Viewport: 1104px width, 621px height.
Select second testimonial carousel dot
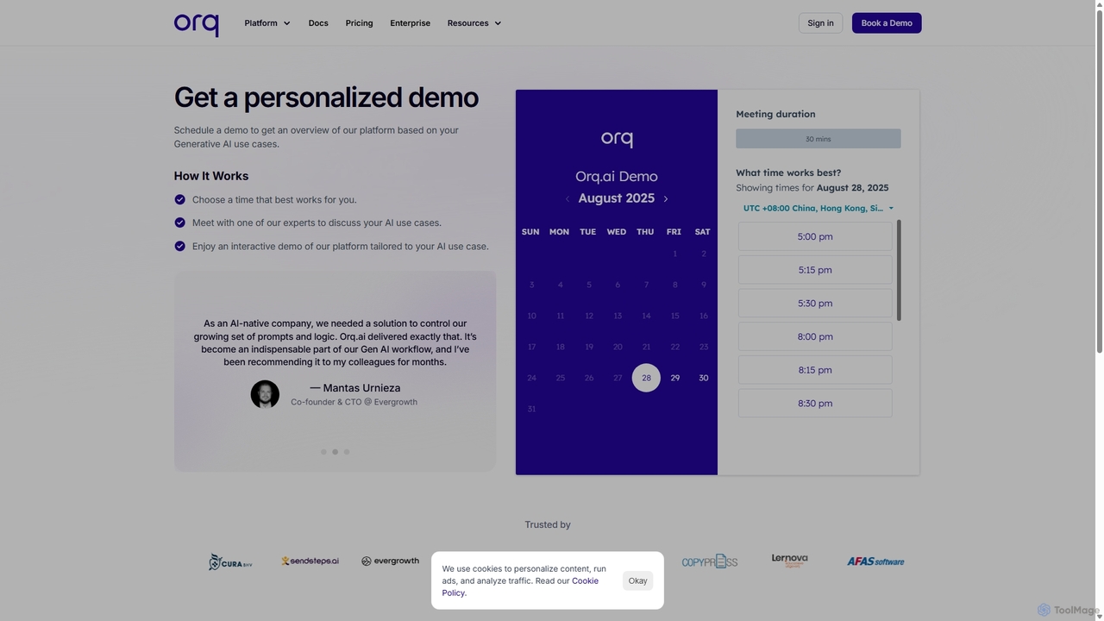coord(335,452)
